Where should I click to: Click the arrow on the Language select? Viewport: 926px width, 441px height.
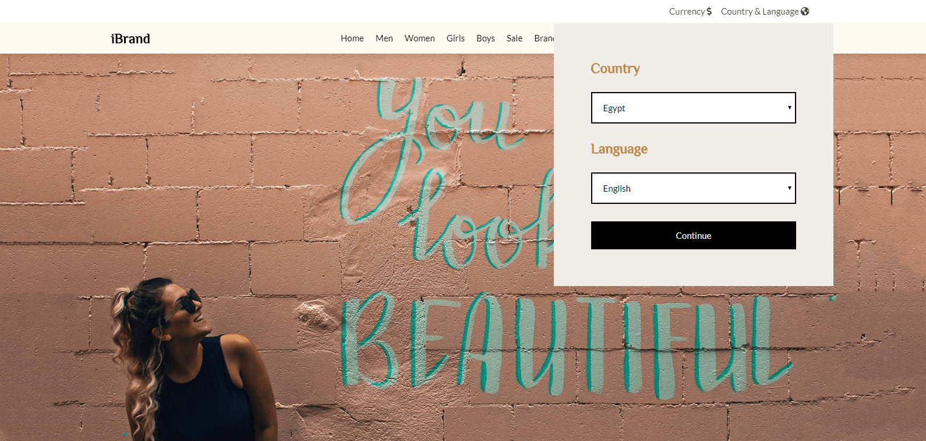(789, 188)
